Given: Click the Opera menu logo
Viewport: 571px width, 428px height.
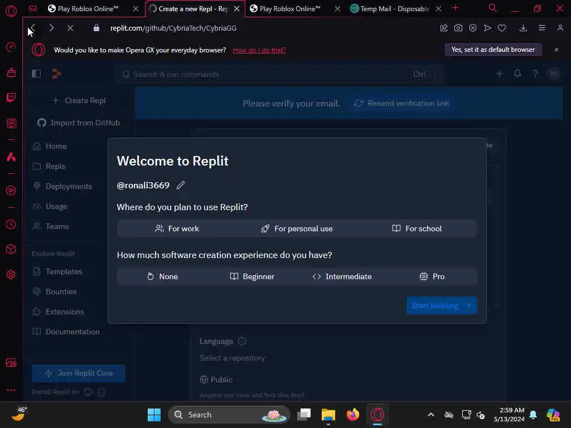Looking at the screenshot, I should 11,11.
